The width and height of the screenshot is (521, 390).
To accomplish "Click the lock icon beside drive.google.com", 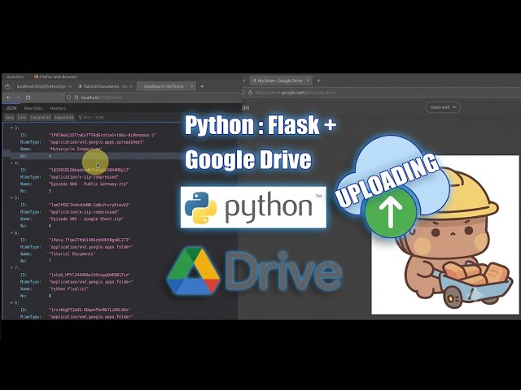I will point(251,93).
